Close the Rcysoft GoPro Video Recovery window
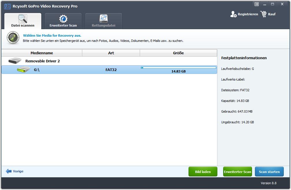Screen dimensions: 291x190 (282, 4)
